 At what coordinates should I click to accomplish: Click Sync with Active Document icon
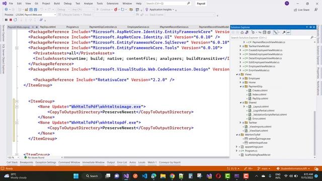coord(260,32)
